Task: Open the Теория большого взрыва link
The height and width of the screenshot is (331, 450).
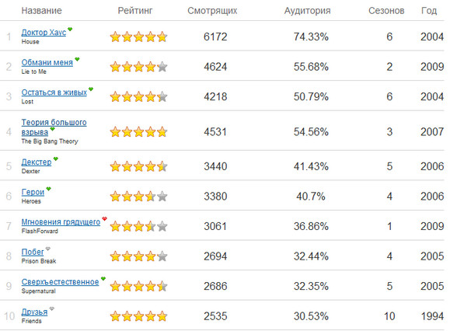Action: point(54,127)
